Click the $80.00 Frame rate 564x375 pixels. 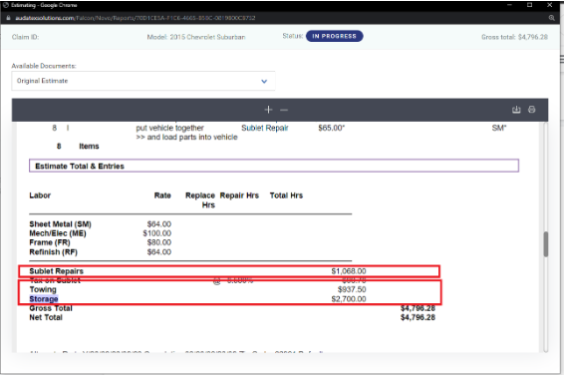(159, 242)
